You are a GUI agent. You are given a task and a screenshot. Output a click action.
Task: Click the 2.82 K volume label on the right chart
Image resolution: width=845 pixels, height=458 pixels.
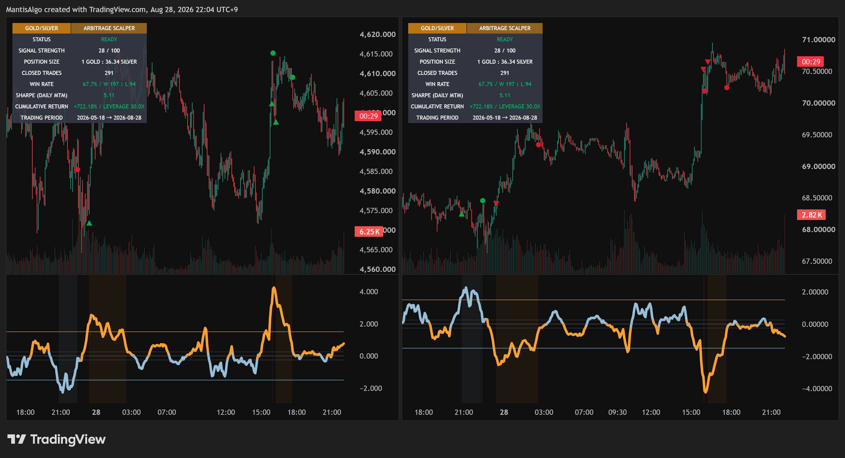[811, 215]
